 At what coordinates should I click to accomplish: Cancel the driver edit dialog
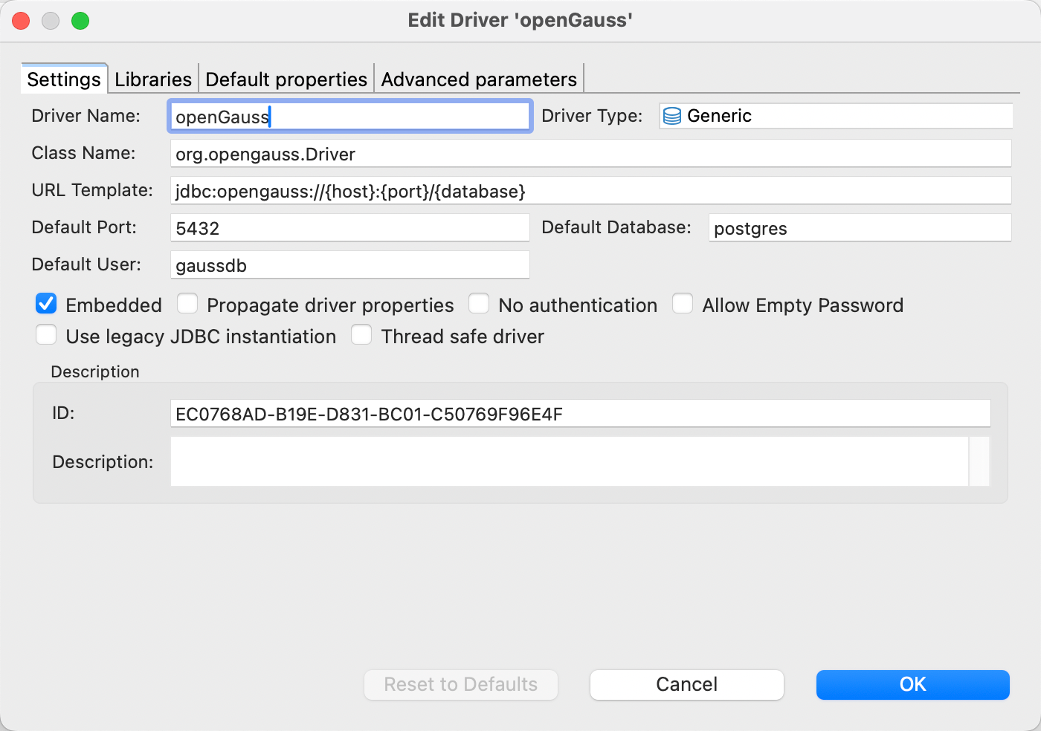pyautogui.click(x=686, y=684)
